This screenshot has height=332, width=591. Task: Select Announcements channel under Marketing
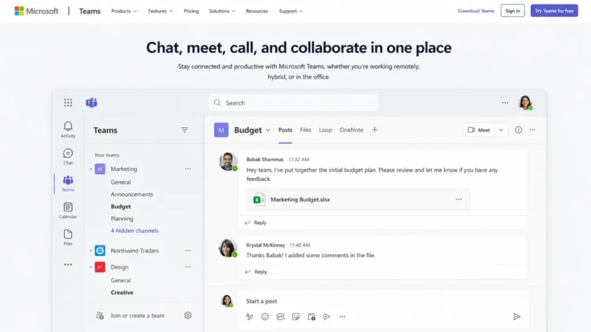(x=132, y=194)
